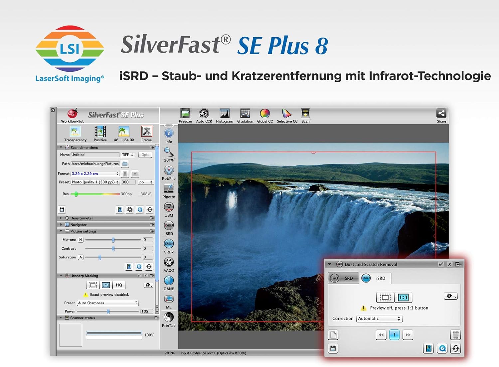Toggle frame preview in Unsharp Masking

click(93, 285)
